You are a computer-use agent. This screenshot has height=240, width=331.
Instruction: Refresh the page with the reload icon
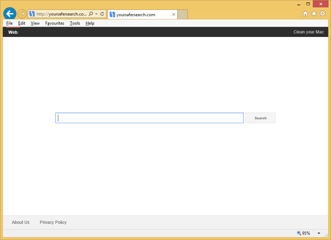point(102,14)
